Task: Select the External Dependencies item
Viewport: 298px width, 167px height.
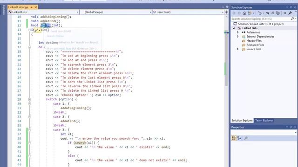Action: point(260,37)
